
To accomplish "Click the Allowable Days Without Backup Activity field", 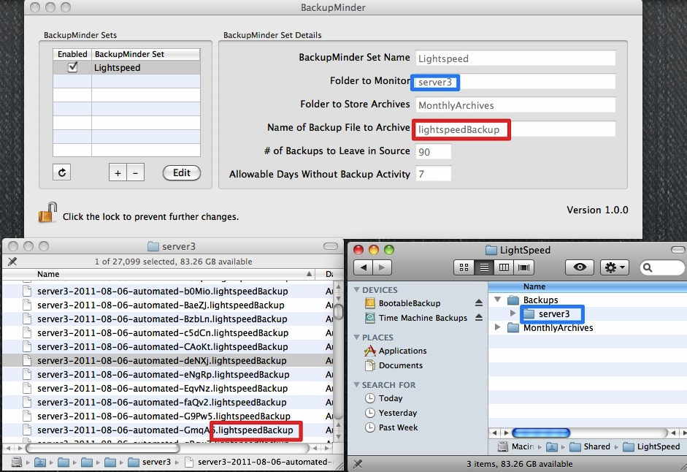I will click(x=434, y=174).
